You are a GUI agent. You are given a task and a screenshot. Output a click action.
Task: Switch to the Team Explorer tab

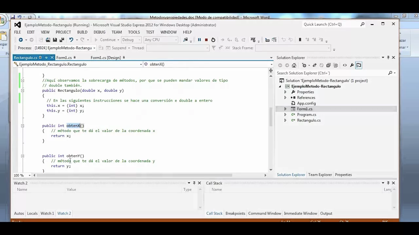(x=320, y=175)
